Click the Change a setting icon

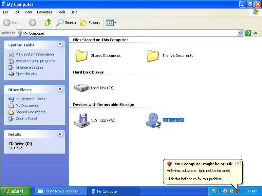pyautogui.click(x=11, y=68)
